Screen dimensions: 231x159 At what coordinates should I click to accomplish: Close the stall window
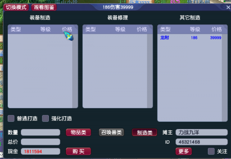click(x=228, y=7)
